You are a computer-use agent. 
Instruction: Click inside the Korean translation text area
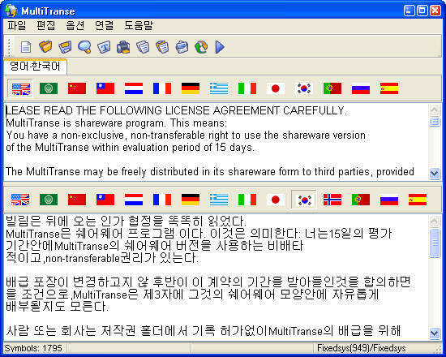(x=216, y=277)
